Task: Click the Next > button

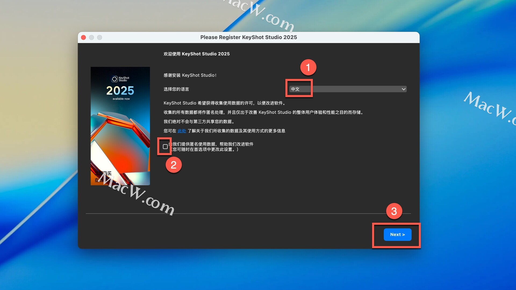Action: 397,234
